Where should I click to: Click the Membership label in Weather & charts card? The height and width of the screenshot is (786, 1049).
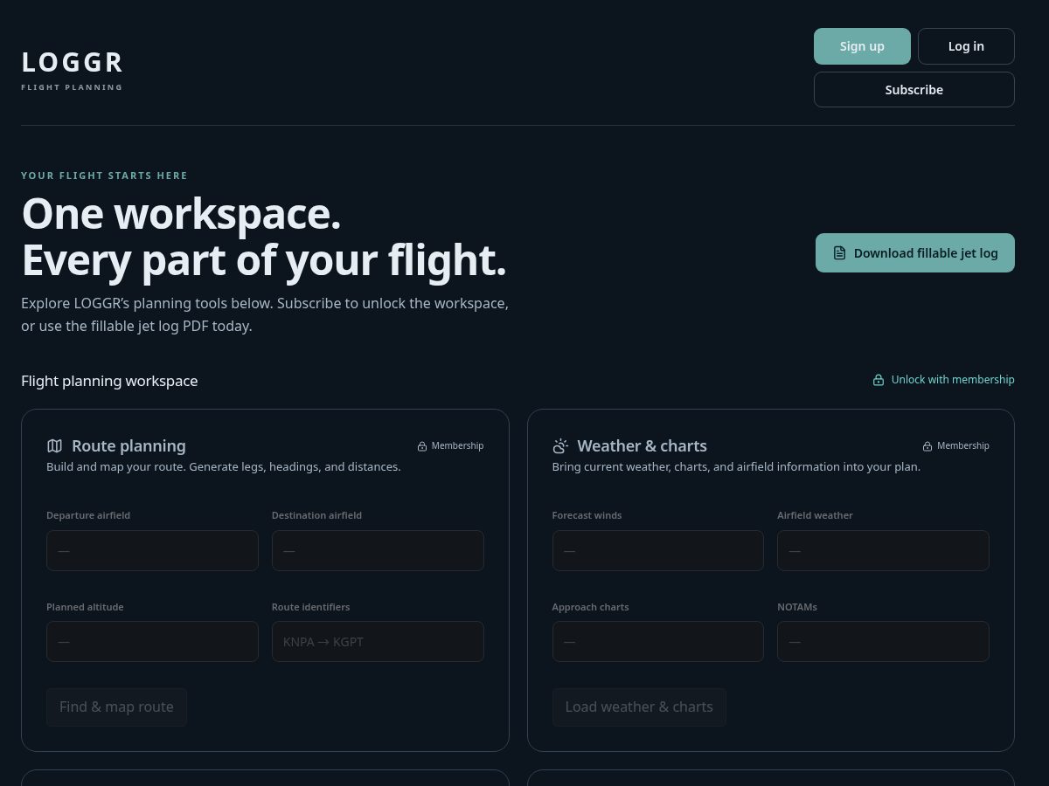[x=963, y=445]
